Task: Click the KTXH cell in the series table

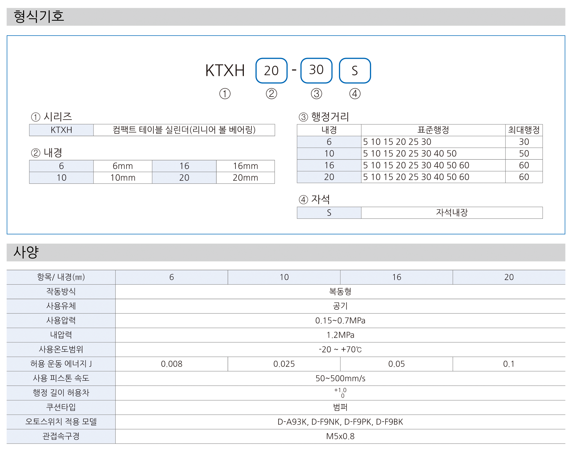Action: point(61,130)
